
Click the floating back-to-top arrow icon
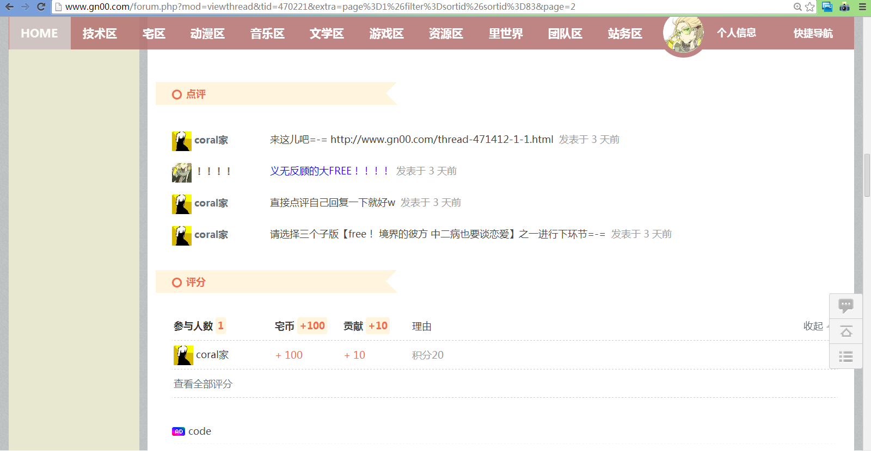click(x=845, y=331)
